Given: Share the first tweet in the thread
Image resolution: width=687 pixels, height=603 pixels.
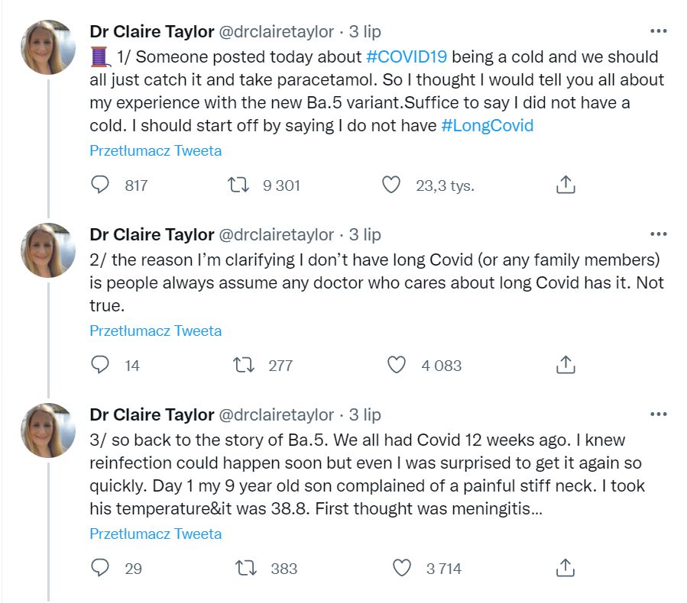Looking at the screenshot, I should [565, 185].
